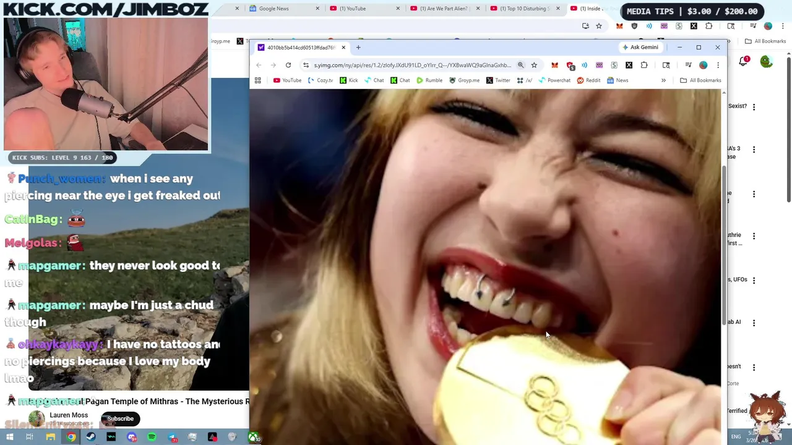Open Windows Start menu
This screenshot has height=445, width=792.
point(11,438)
